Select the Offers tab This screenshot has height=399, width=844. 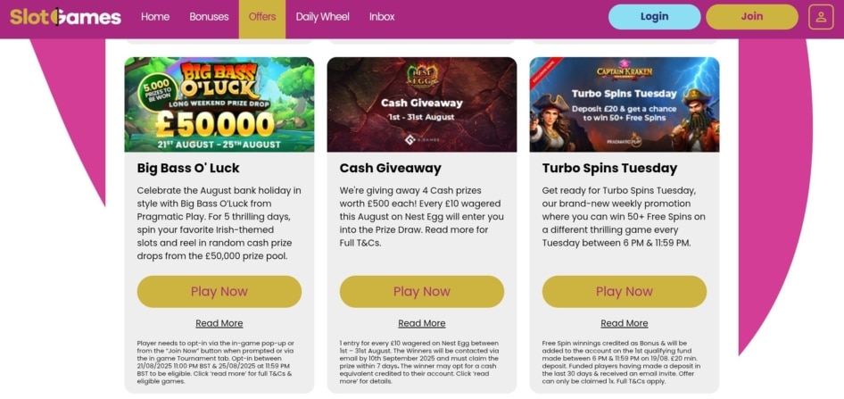pos(262,17)
